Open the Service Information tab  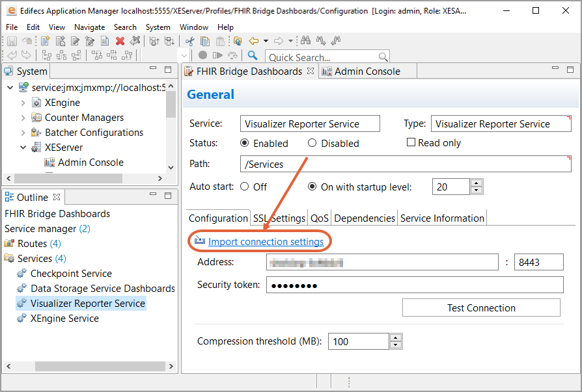(442, 218)
